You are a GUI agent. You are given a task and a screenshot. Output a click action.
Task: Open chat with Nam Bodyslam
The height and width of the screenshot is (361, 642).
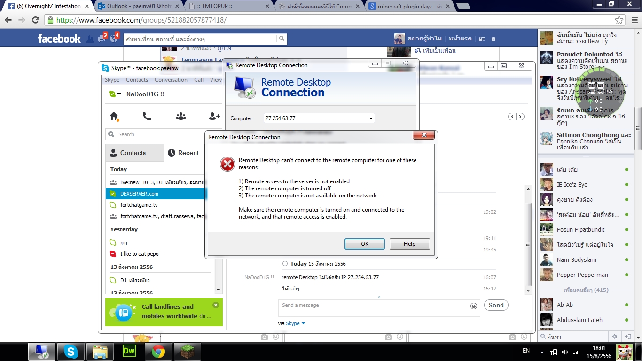pos(585,260)
